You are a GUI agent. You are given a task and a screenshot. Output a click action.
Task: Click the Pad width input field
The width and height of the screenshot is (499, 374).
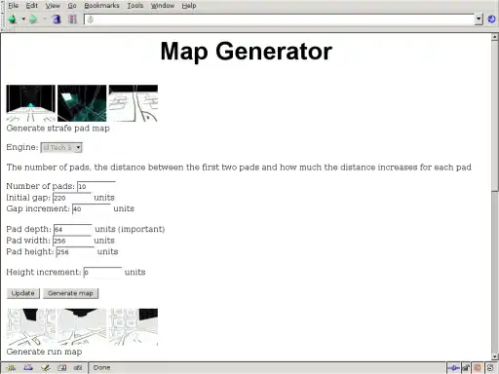tap(72, 241)
